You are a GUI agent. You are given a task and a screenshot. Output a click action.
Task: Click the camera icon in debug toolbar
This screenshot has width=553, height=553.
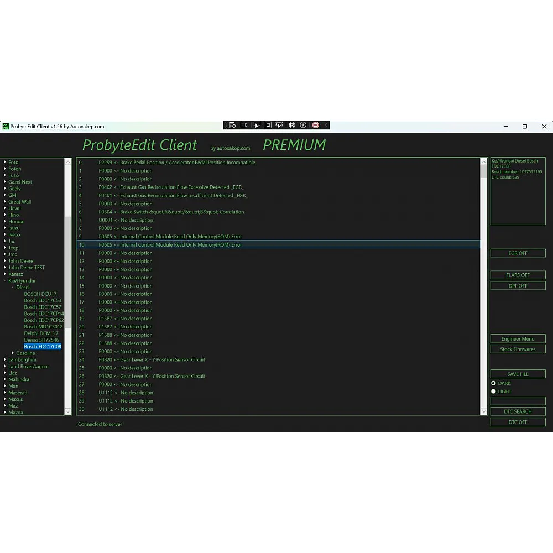(x=244, y=126)
